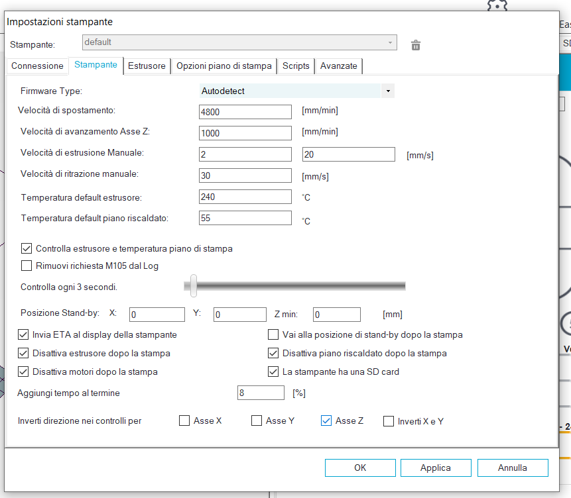571x498 pixels.
Task: Open the Estrusore tab
Action: click(x=147, y=66)
